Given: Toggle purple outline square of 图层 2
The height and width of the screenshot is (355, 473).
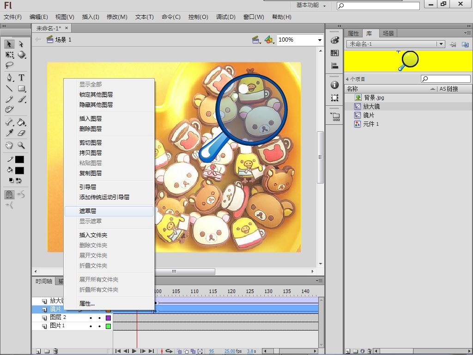Looking at the screenshot, I should point(108,318).
